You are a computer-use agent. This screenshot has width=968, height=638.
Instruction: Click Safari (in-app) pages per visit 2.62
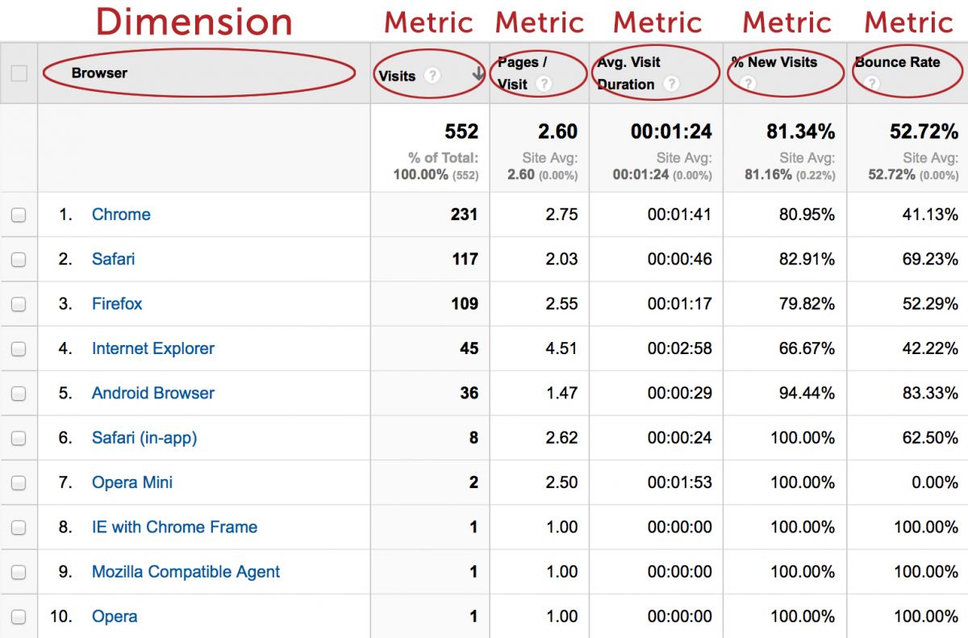pos(562,438)
